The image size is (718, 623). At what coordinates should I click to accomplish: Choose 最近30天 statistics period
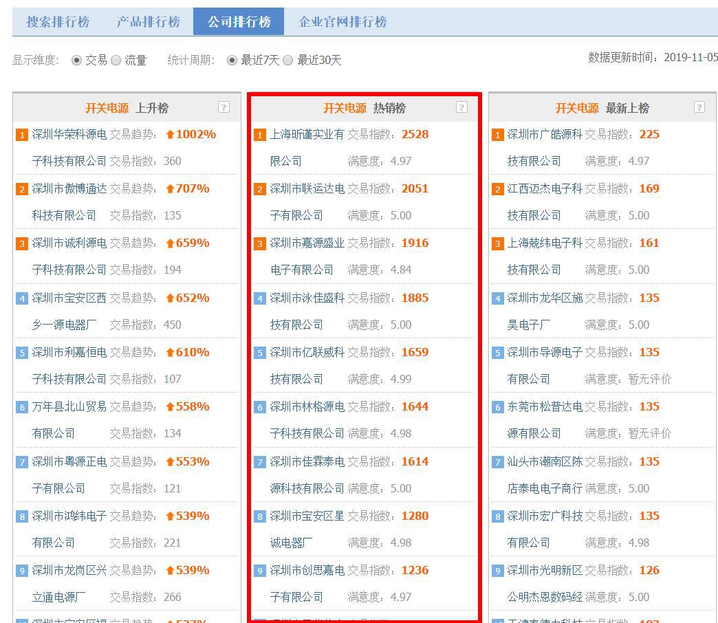[x=287, y=60]
